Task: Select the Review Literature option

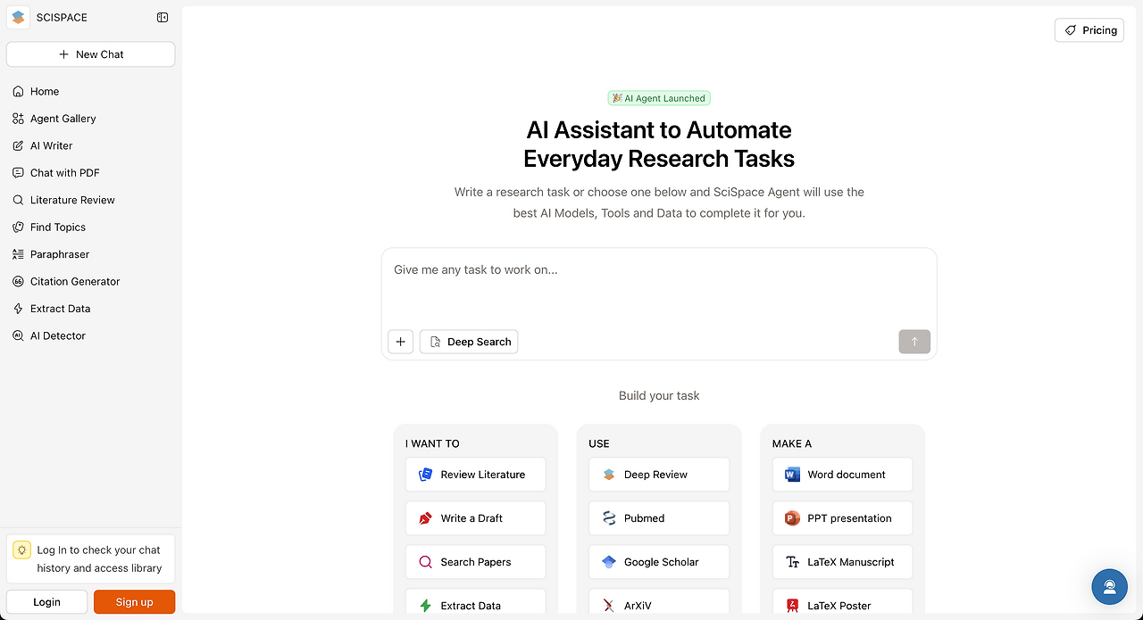Action: pos(475,475)
